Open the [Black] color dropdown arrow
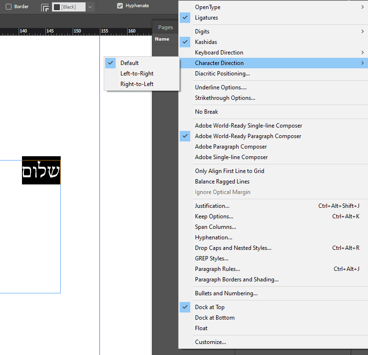Image resolution: width=368 pixels, height=355 pixels. [90, 7]
